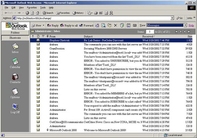Click the Help link in Outlook toolbar
The image size is (197, 138).
point(191,25)
